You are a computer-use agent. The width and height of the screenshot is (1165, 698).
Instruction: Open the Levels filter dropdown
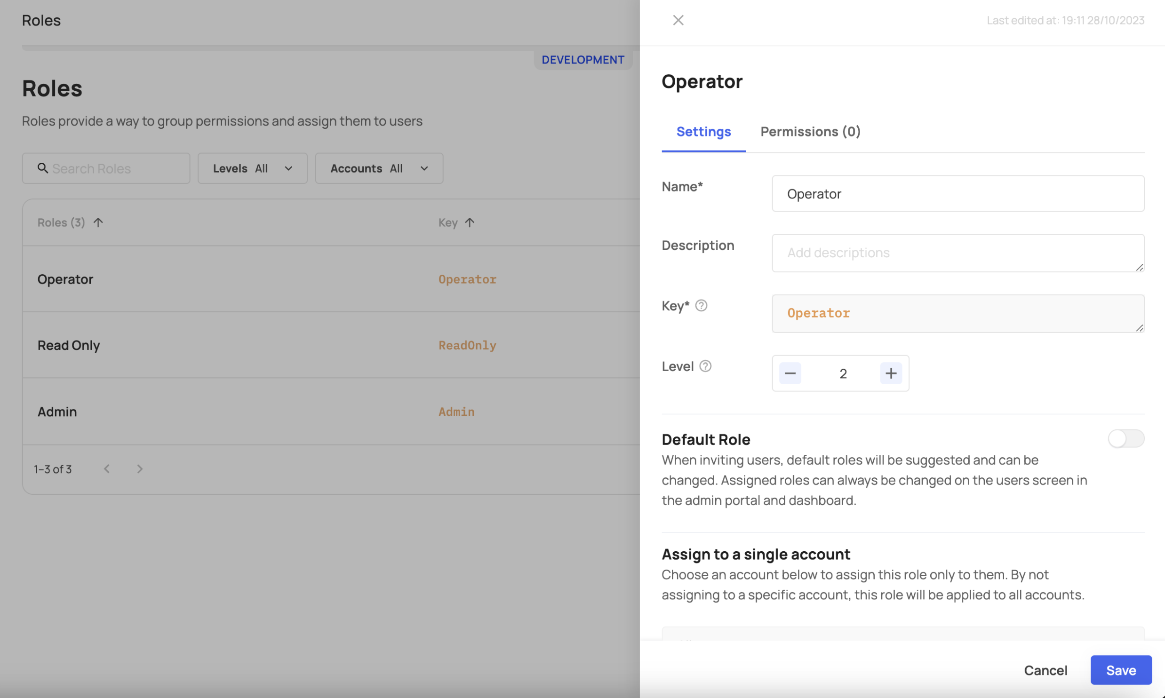[x=252, y=168]
